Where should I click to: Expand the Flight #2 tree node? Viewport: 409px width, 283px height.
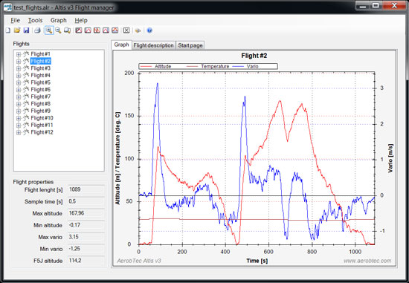[19, 62]
